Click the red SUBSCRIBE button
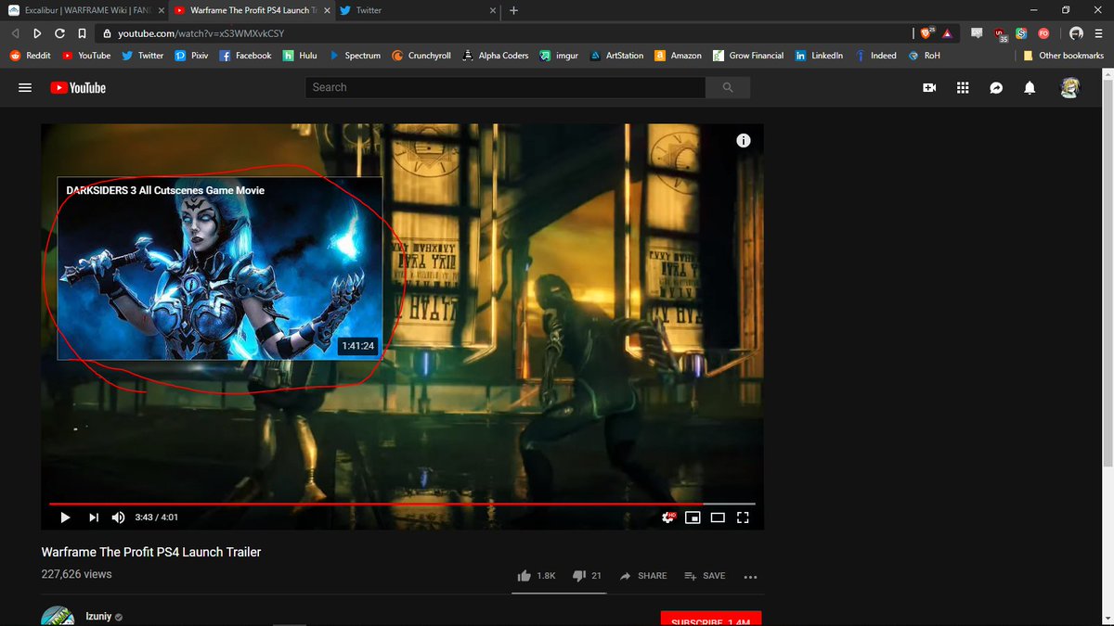 tap(711, 620)
